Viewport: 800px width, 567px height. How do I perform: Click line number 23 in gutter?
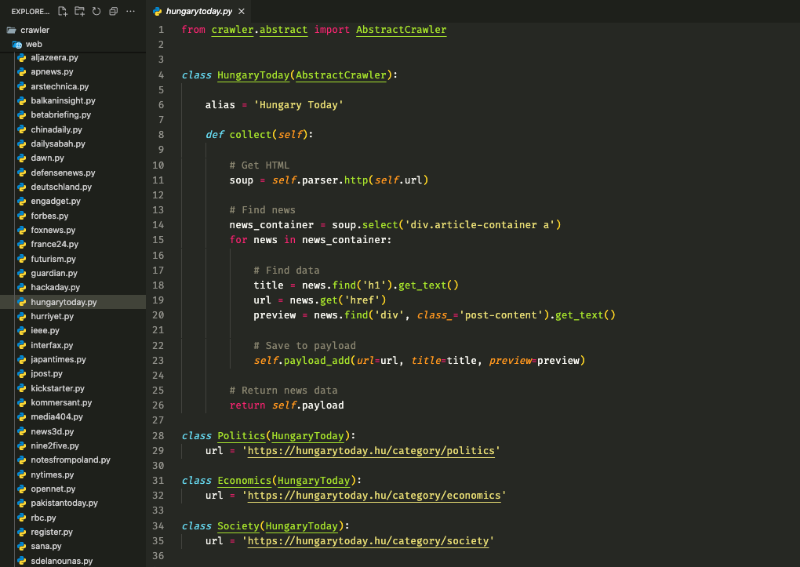point(158,361)
